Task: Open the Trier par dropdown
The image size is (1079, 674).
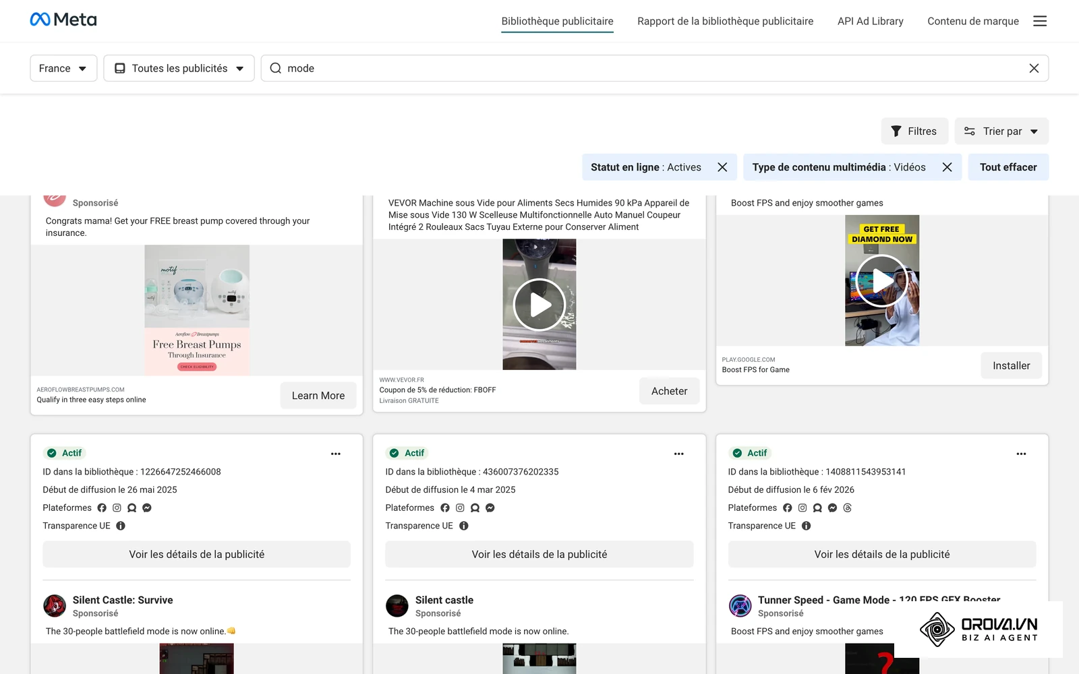Action: pos(1001,131)
